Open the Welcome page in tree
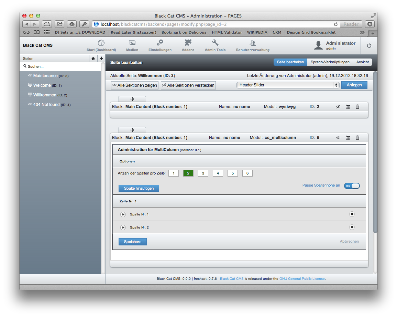The height and width of the screenshot is (317, 397). (x=42, y=85)
